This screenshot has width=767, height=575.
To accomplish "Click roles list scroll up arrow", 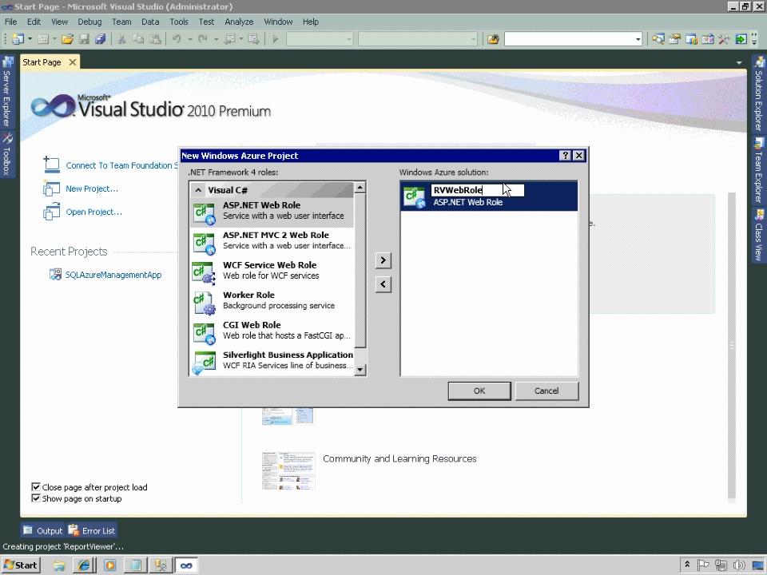I will pyautogui.click(x=360, y=187).
